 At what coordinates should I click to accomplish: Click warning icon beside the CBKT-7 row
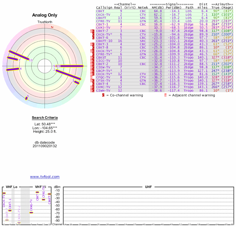(93, 31)
